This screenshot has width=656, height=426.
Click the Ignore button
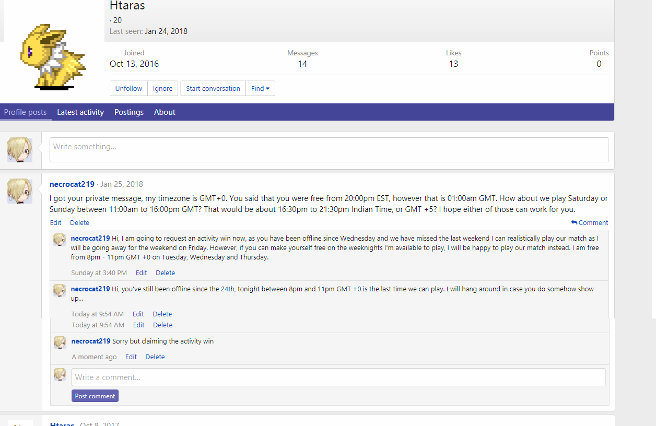[162, 88]
